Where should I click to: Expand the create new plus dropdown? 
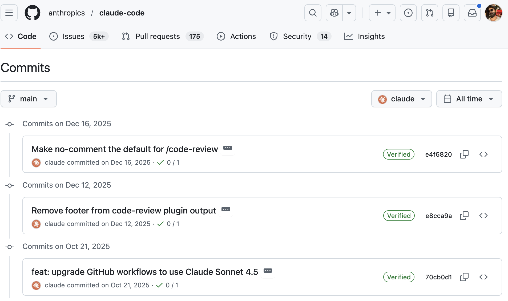click(x=382, y=13)
